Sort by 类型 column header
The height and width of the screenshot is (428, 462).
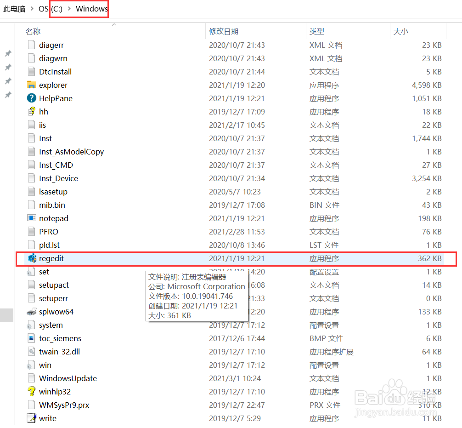(x=317, y=32)
